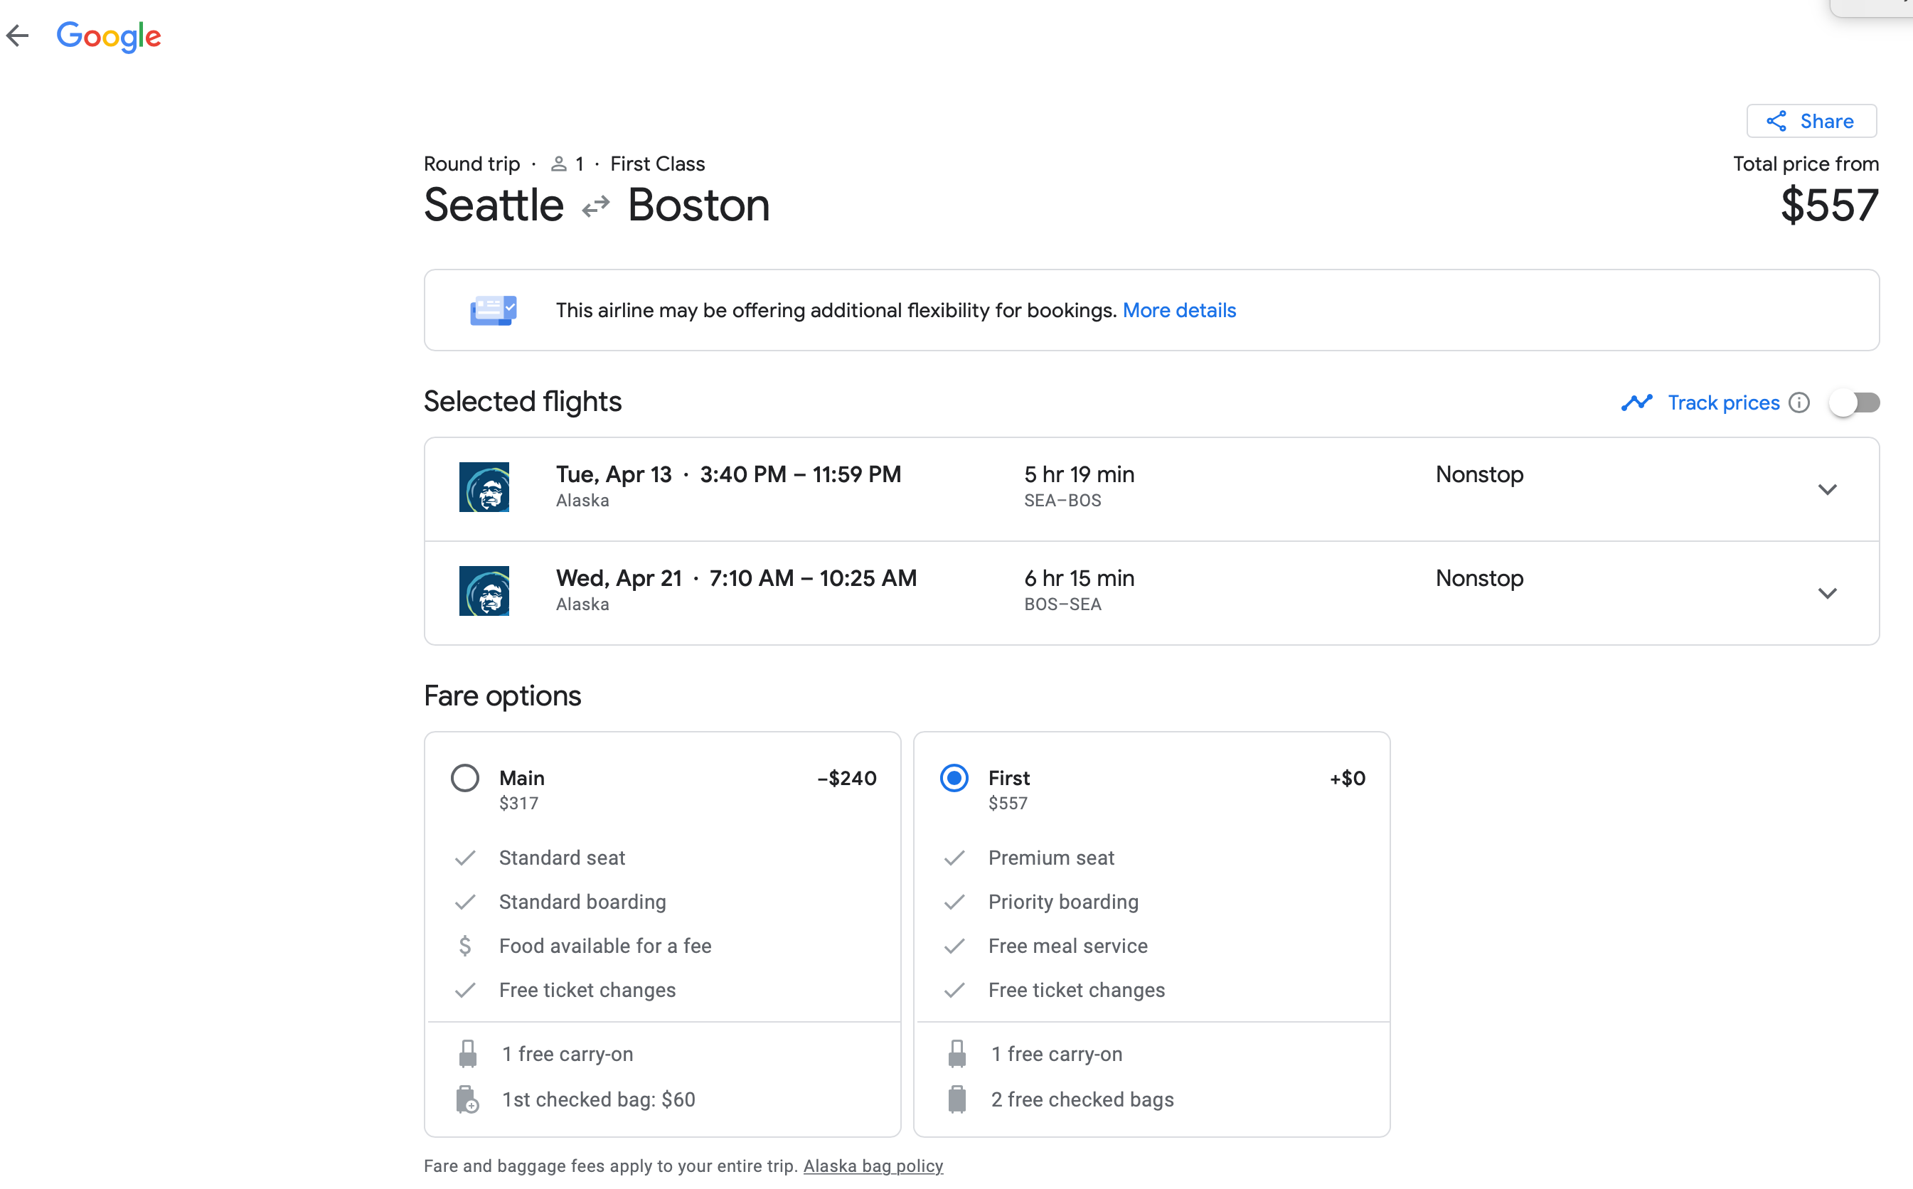Select the First fare radio button

[x=954, y=778]
